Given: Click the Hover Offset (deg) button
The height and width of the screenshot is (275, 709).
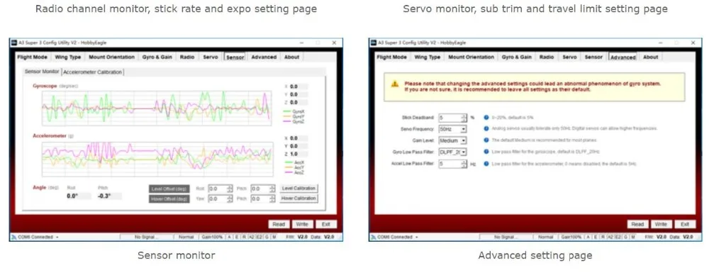Looking at the screenshot, I should [169, 199].
